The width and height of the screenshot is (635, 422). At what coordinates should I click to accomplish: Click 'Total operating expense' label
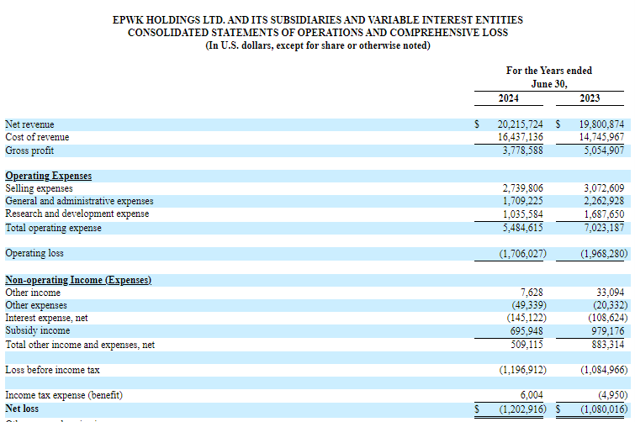click(x=54, y=228)
